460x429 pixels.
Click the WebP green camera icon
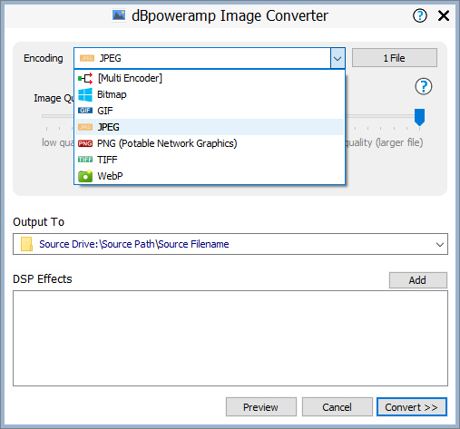85,176
